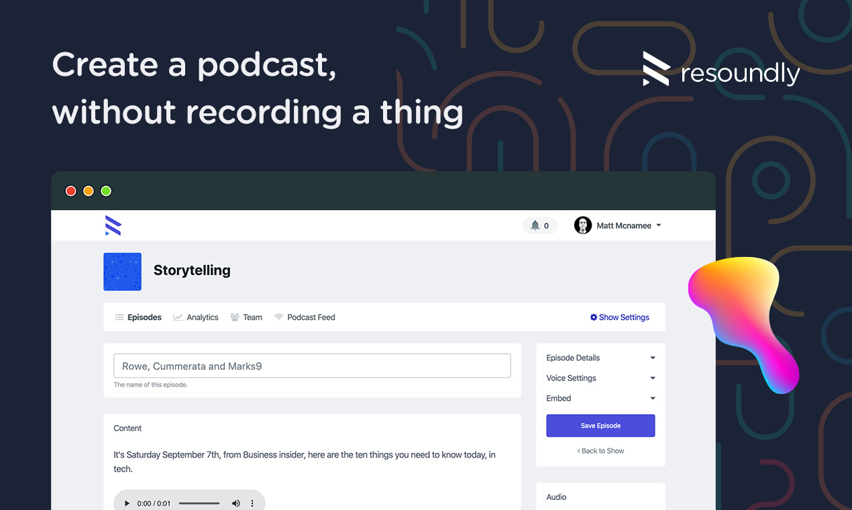Viewport: 852px width, 510px height.
Task: Mute the audio player volume icon
Action: [x=235, y=503]
